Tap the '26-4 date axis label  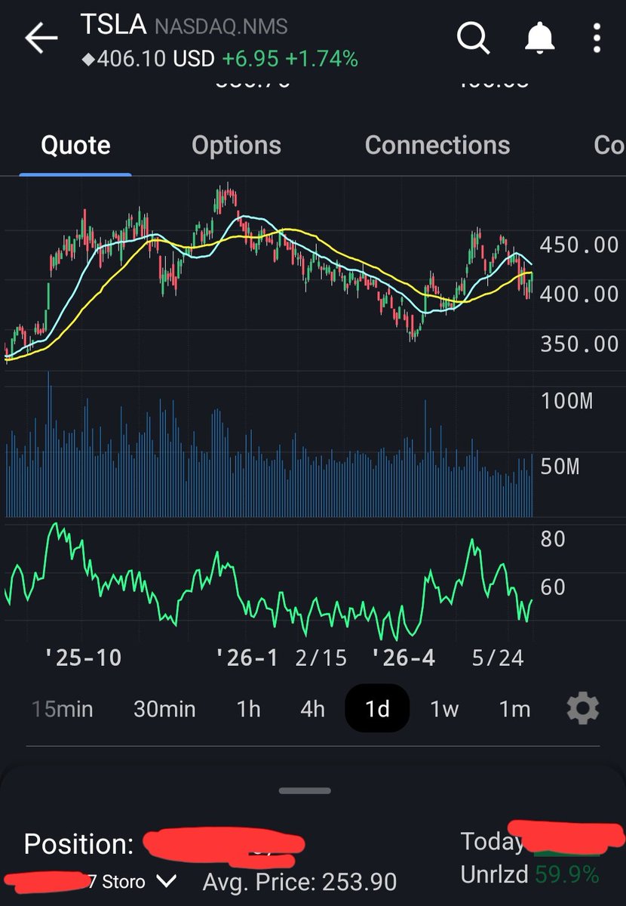[x=404, y=658]
